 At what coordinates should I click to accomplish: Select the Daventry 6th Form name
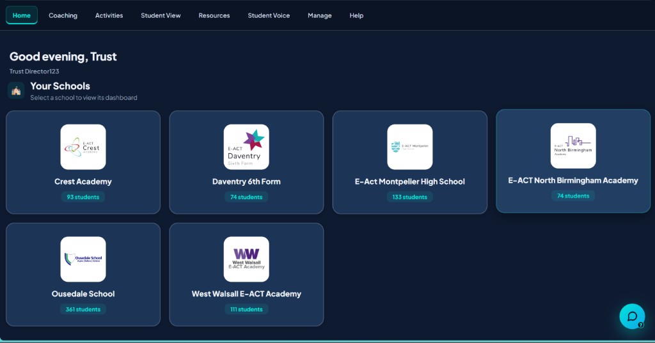(x=246, y=181)
